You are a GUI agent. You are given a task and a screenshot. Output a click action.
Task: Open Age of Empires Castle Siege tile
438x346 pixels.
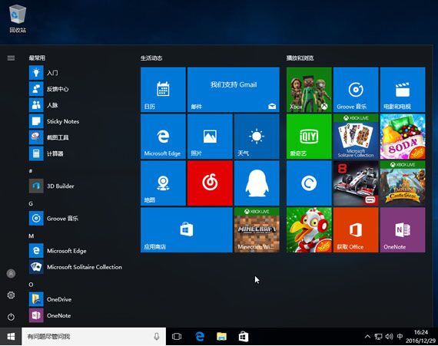403,183
